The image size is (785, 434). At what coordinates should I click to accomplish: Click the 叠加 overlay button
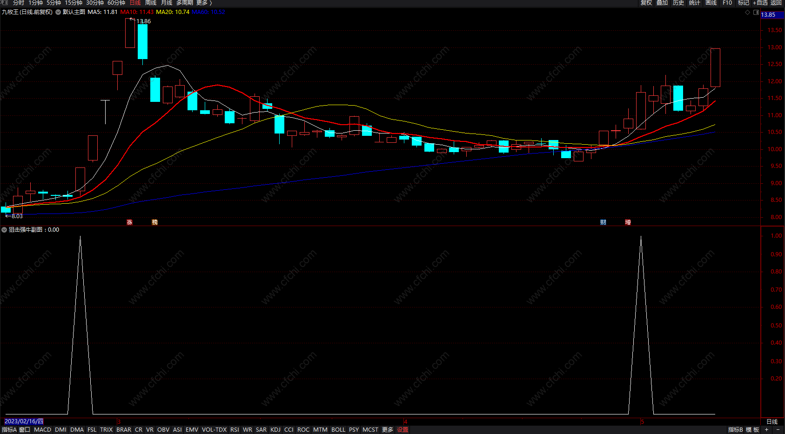point(662,3)
